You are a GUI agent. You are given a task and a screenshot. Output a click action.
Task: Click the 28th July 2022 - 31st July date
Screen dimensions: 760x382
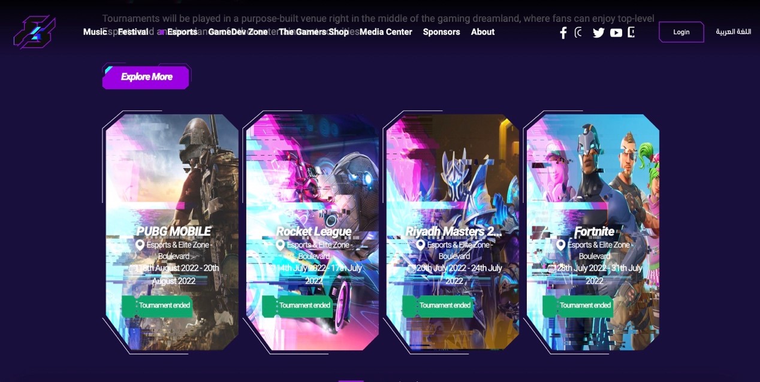[x=599, y=274]
